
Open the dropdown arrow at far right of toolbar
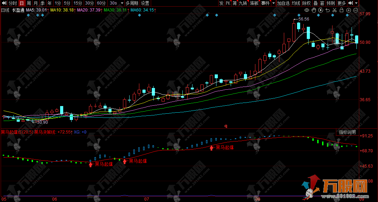tap(356, 3)
